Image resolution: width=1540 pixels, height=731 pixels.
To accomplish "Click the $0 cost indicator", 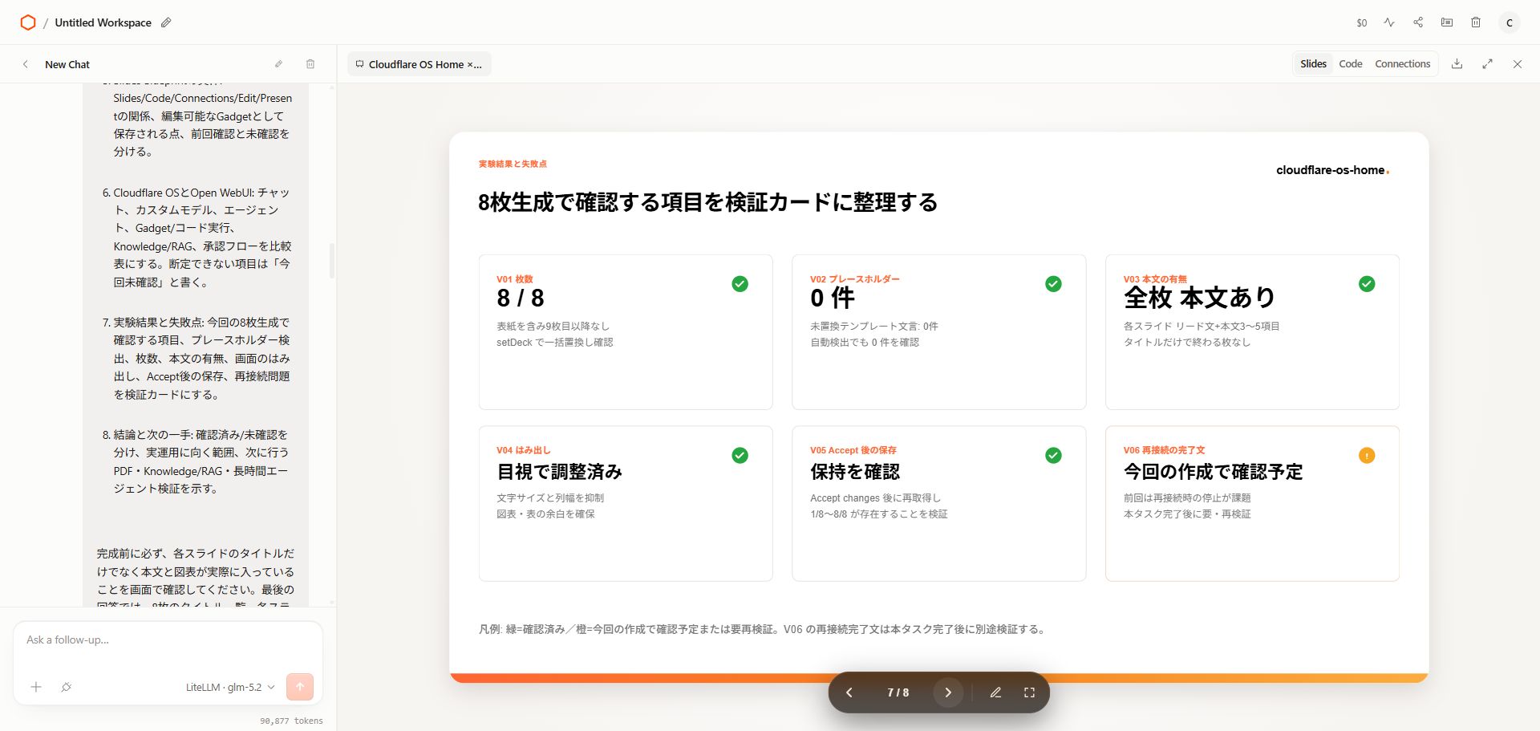I will tap(1362, 22).
